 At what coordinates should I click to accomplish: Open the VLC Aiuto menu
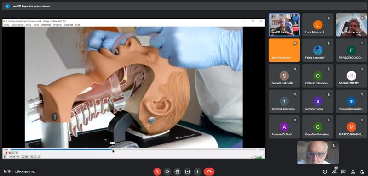(77, 25)
